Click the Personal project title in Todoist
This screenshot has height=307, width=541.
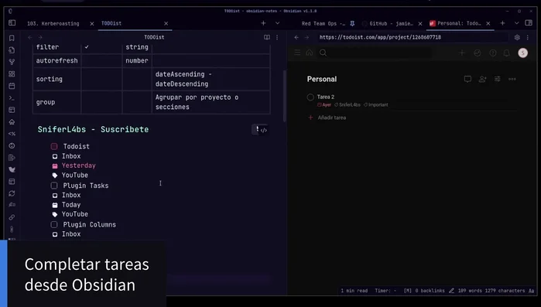[x=322, y=79]
